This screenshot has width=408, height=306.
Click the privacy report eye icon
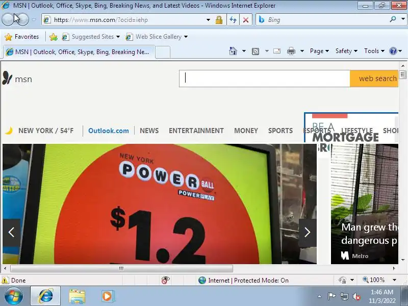[165, 280]
